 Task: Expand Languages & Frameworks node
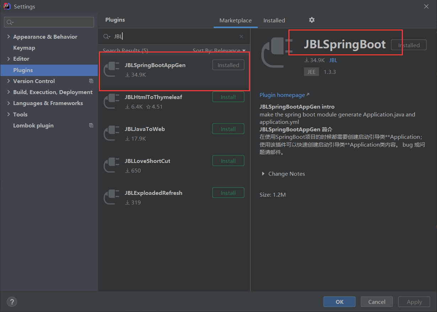9,103
